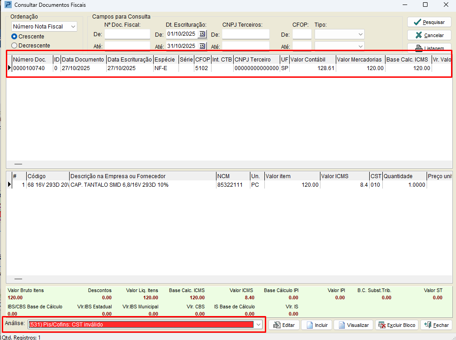The height and width of the screenshot is (340, 456).
Task: Click Visualizar to view the document
Action: point(353,325)
